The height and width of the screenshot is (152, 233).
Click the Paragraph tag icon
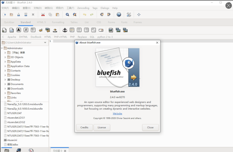click(x=33, y=30)
